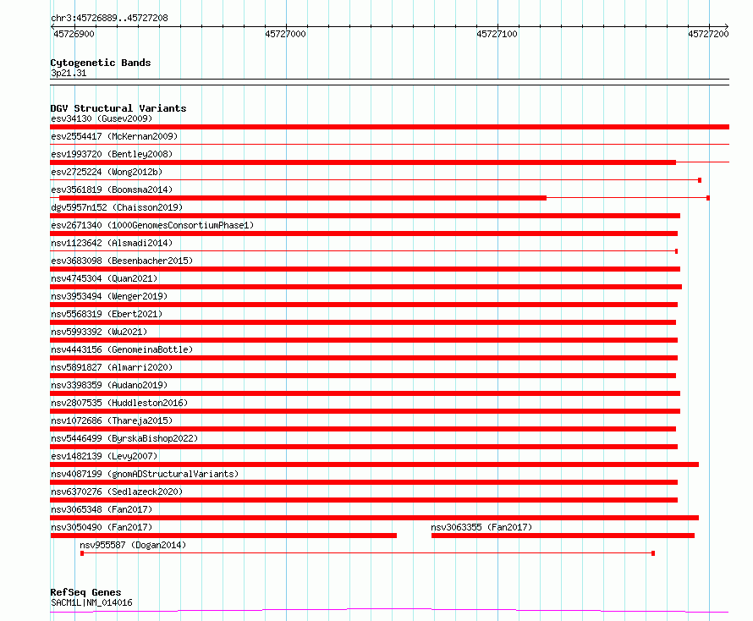Click the thin line of esv2554417 (McKernan2009)
753x621 pixels.
389,144
